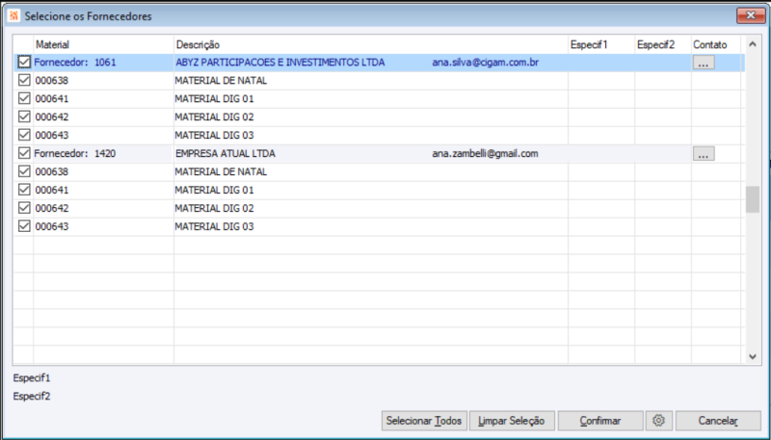Select MATERIAL DIG 02 under Fornecedor 1420

[214, 208]
